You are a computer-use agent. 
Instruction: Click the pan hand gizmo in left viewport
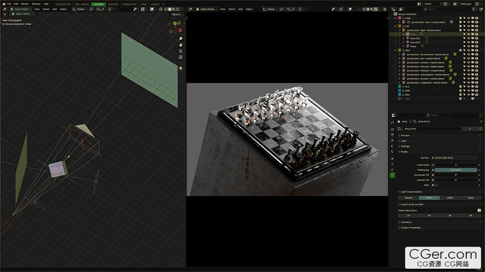(181, 45)
